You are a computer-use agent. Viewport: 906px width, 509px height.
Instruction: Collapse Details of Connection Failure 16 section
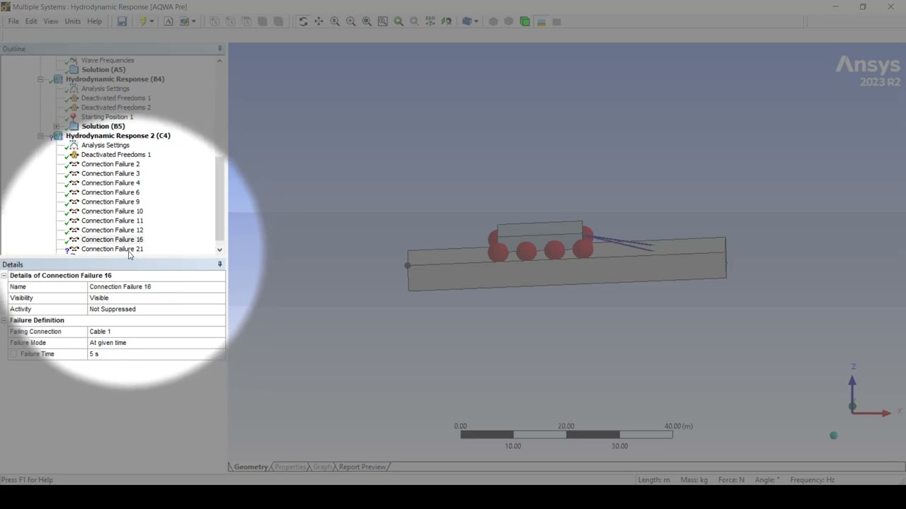4,276
